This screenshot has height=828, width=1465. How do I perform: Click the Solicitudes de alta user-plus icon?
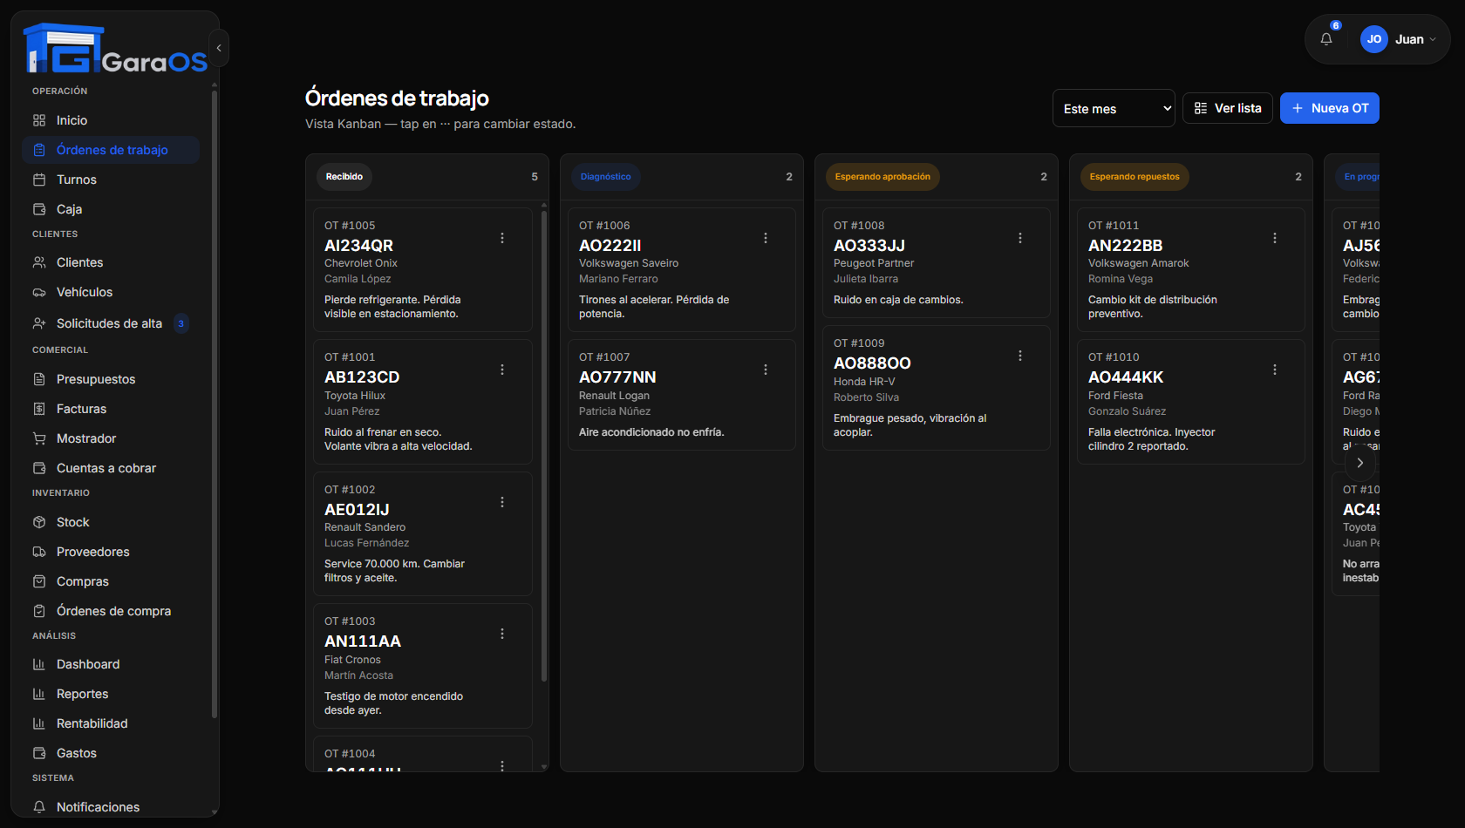click(39, 323)
